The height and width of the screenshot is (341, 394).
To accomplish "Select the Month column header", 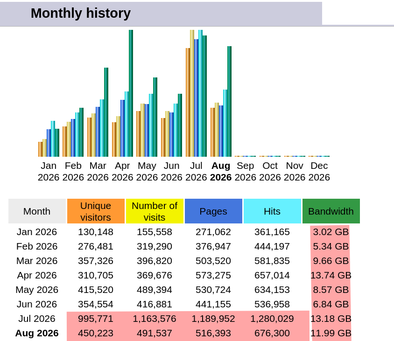I will coord(37,211).
